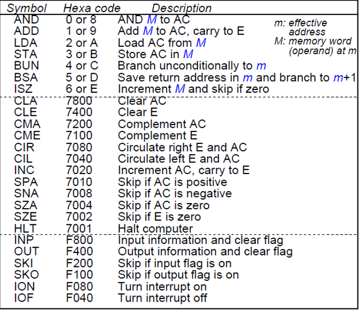Screen dimensions: 359x310
Task: Select the SNA symbol
Action: tap(26, 194)
